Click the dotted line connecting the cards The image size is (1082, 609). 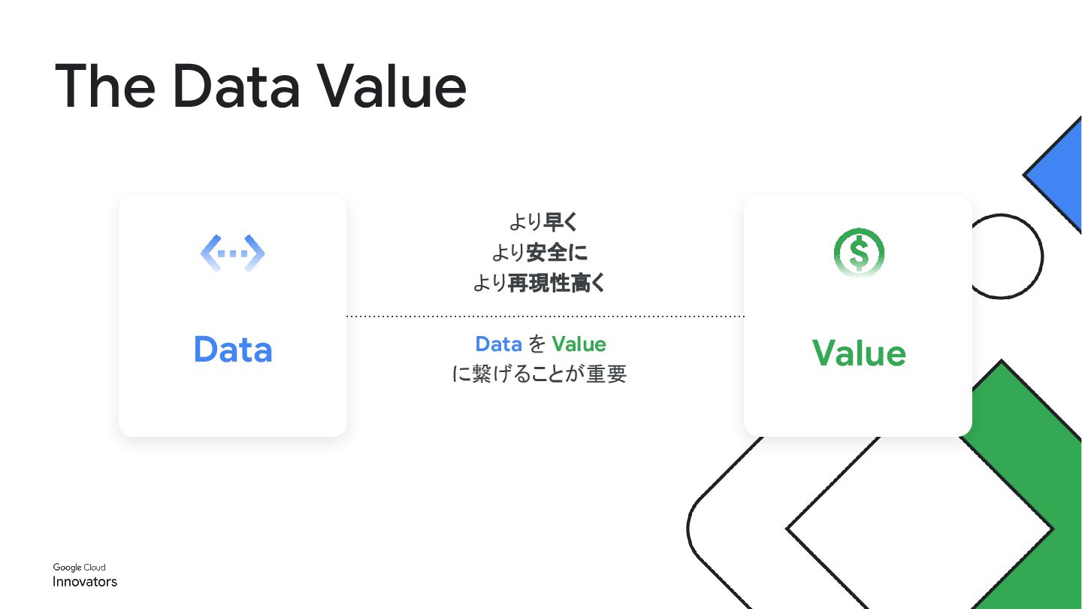(545, 317)
